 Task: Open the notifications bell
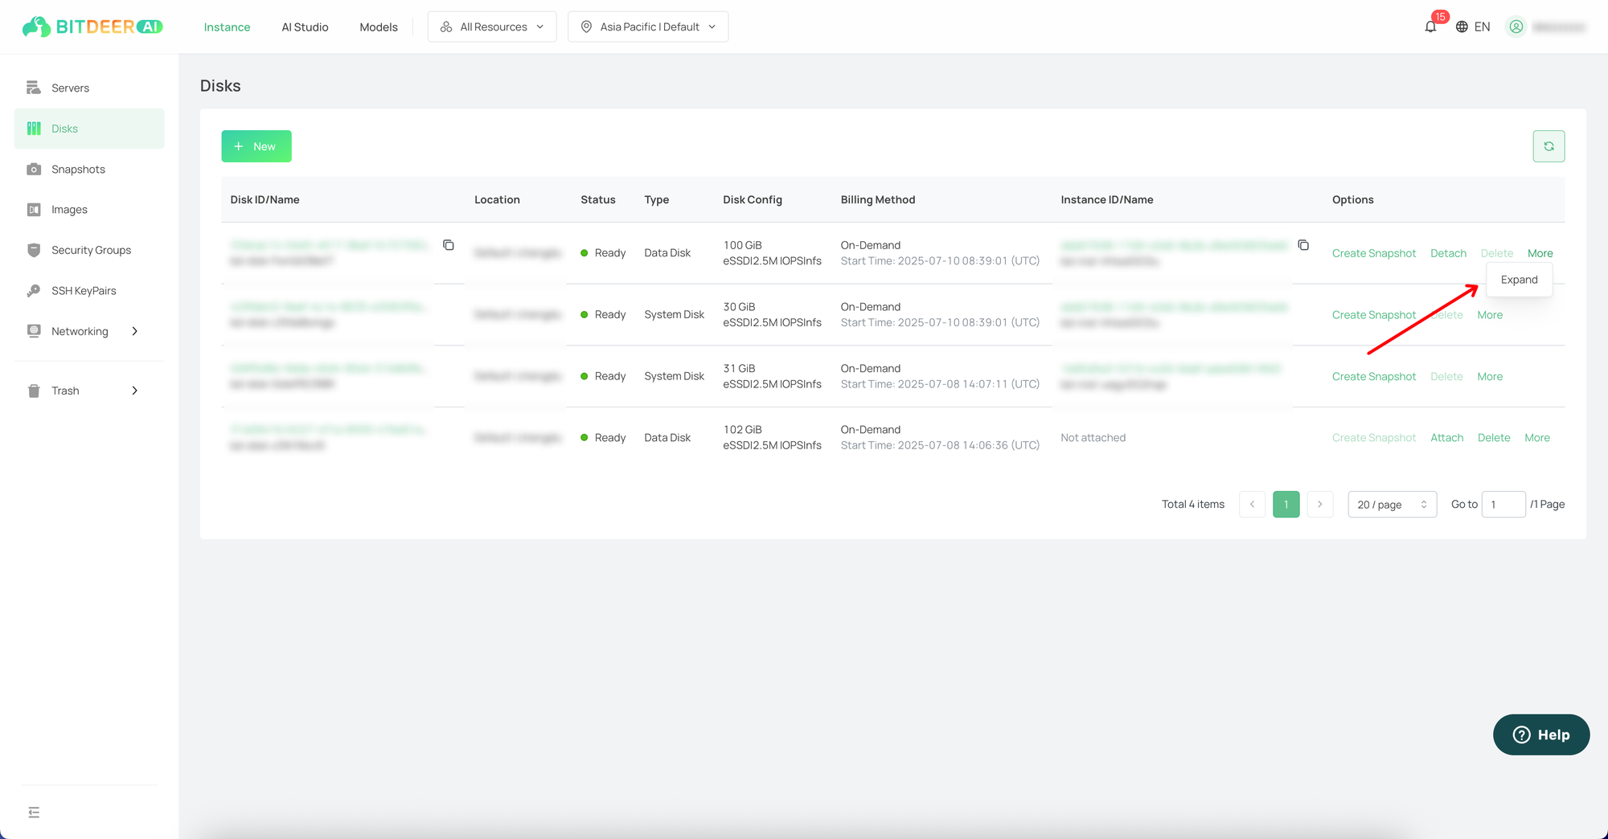[1430, 27]
